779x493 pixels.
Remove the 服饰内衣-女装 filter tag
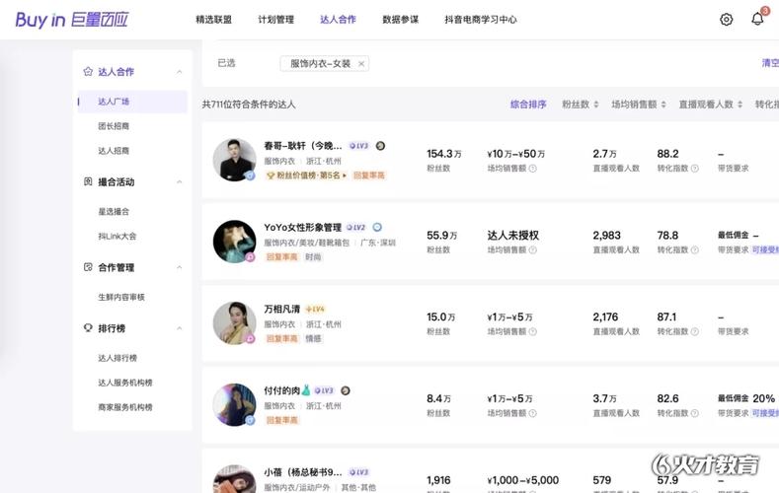click(x=361, y=63)
